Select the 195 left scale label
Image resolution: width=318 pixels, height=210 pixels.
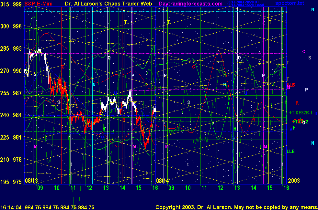click(5, 182)
